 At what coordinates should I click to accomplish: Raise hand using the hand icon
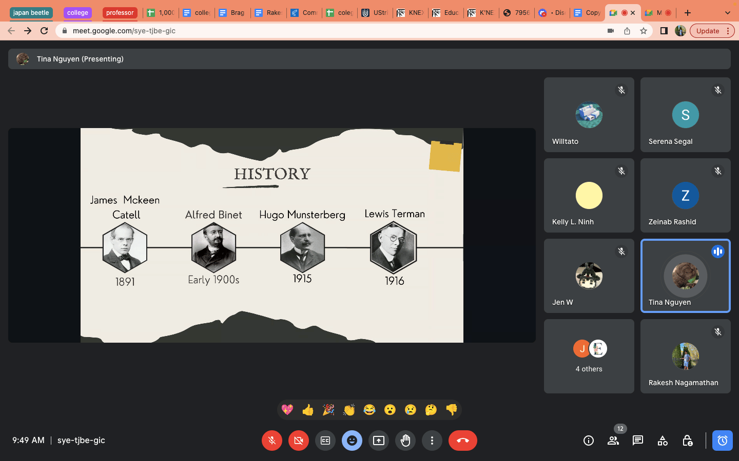(x=405, y=441)
